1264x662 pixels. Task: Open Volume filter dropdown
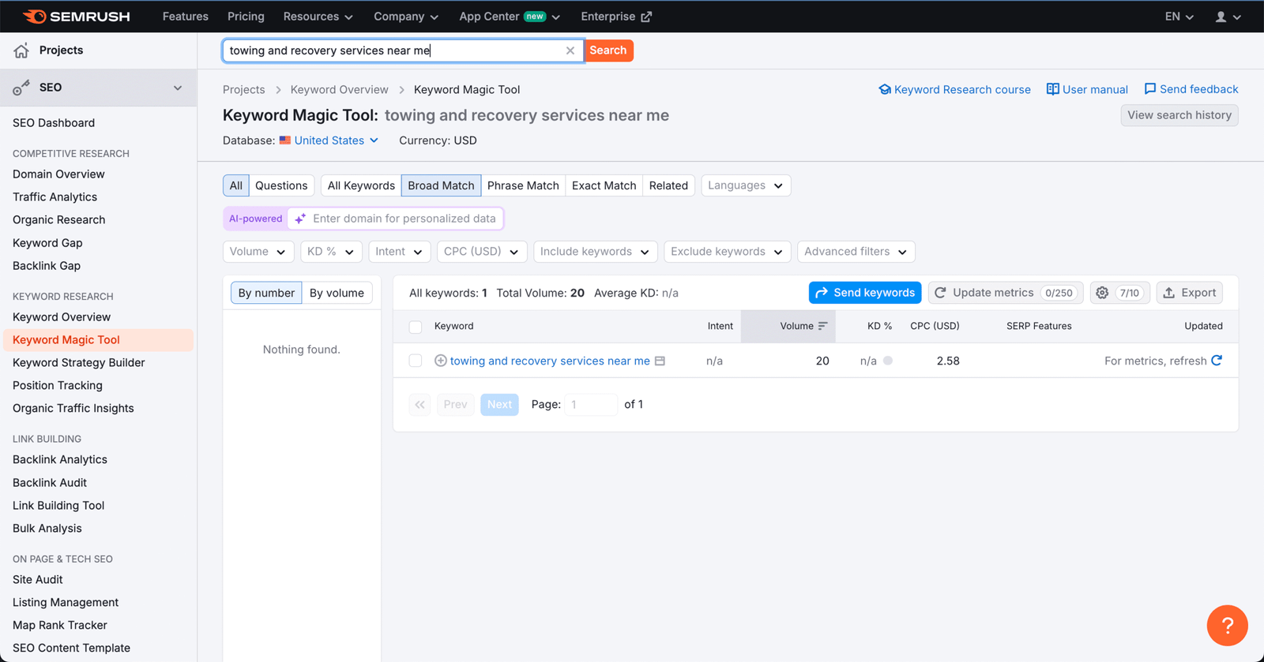point(258,252)
